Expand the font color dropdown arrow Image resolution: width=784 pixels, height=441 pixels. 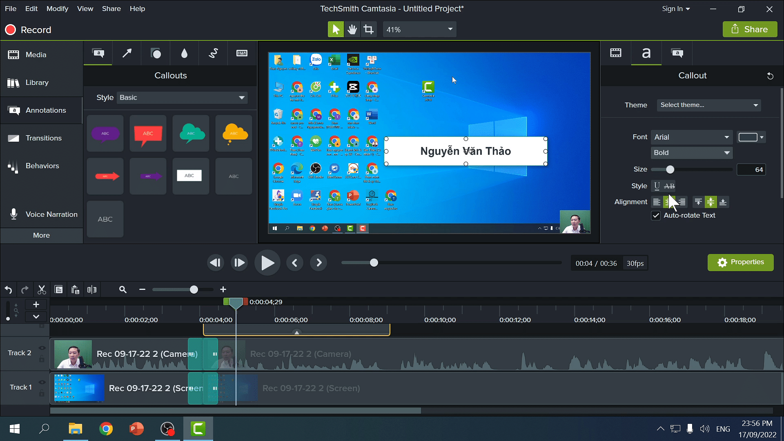coord(762,137)
